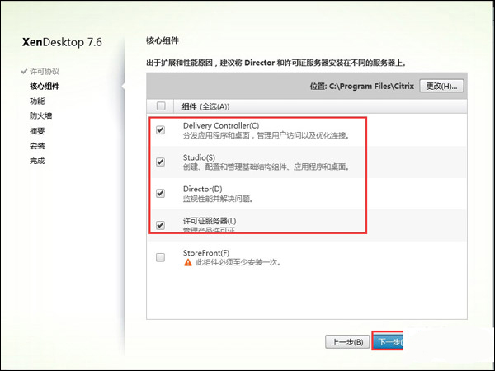Select the 核心组件 step in sidebar
This screenshot has width=495, height=371.
pos(45,86)
